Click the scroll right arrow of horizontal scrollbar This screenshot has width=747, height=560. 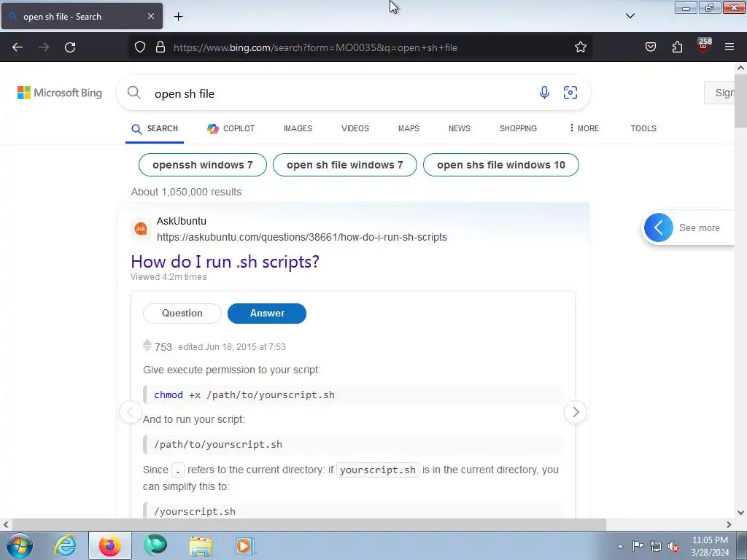coord(729,524)
